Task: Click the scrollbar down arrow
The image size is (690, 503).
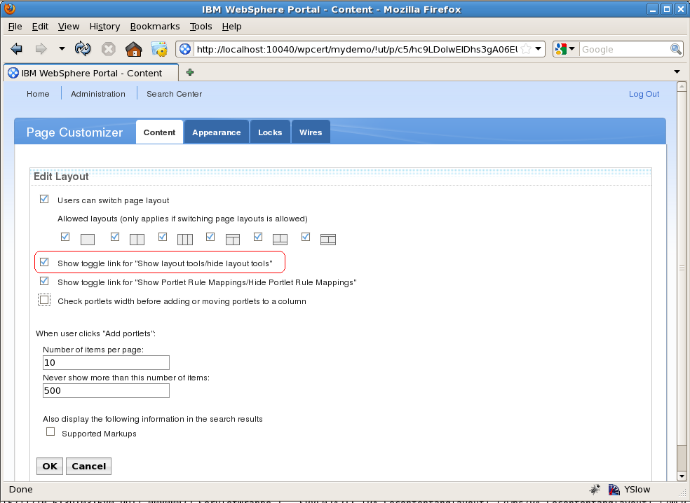Action: click(682, 476)
